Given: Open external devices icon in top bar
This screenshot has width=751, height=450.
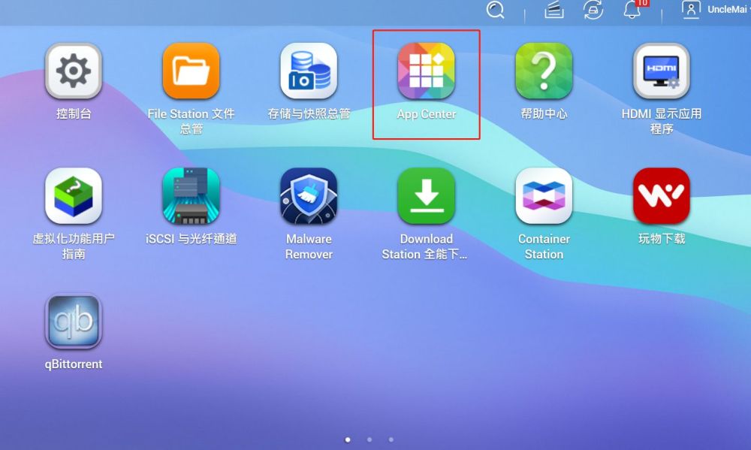Looking at the screenshot, I should (x=593, y=10).
